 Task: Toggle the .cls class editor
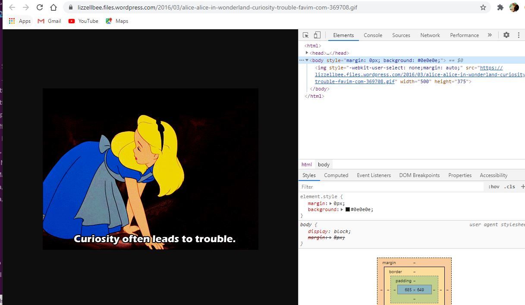(x=509, y=187)
